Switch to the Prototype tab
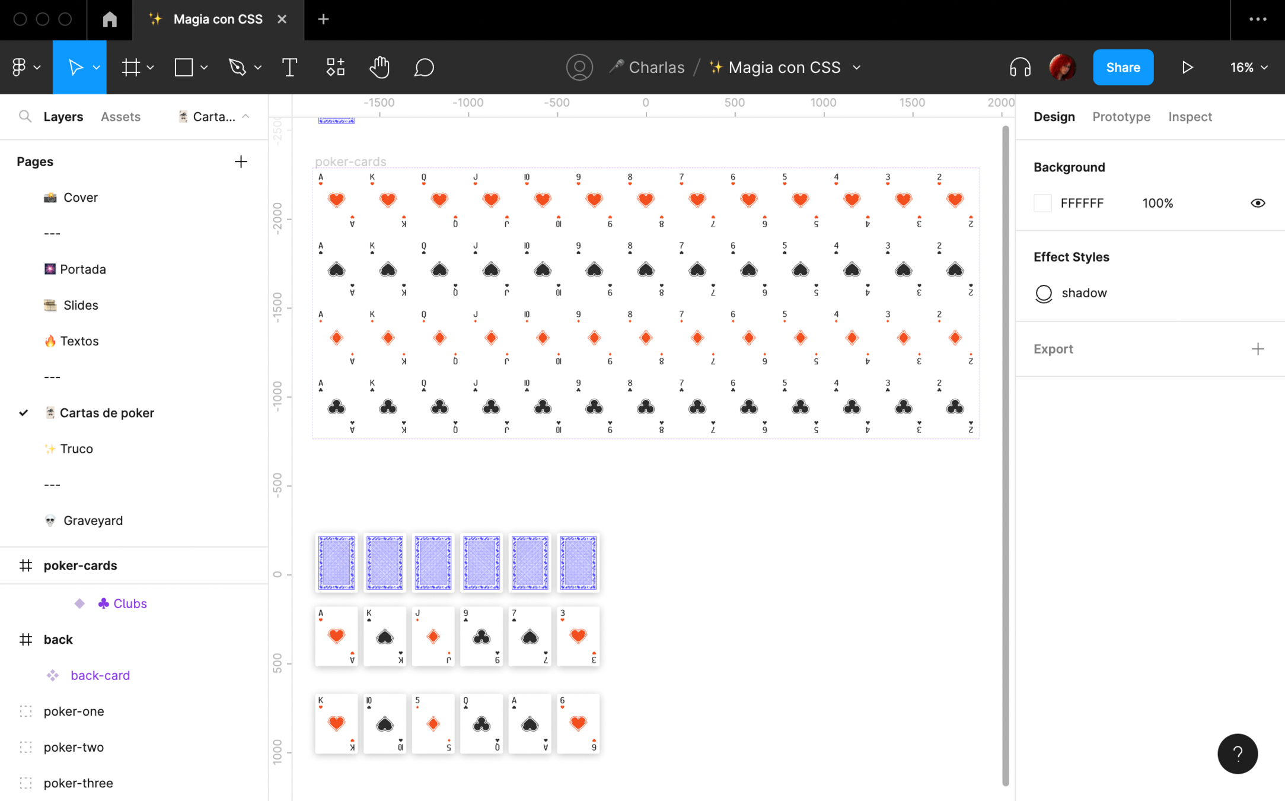Viewport: 1285px width, 801px height. point(1121,116)
